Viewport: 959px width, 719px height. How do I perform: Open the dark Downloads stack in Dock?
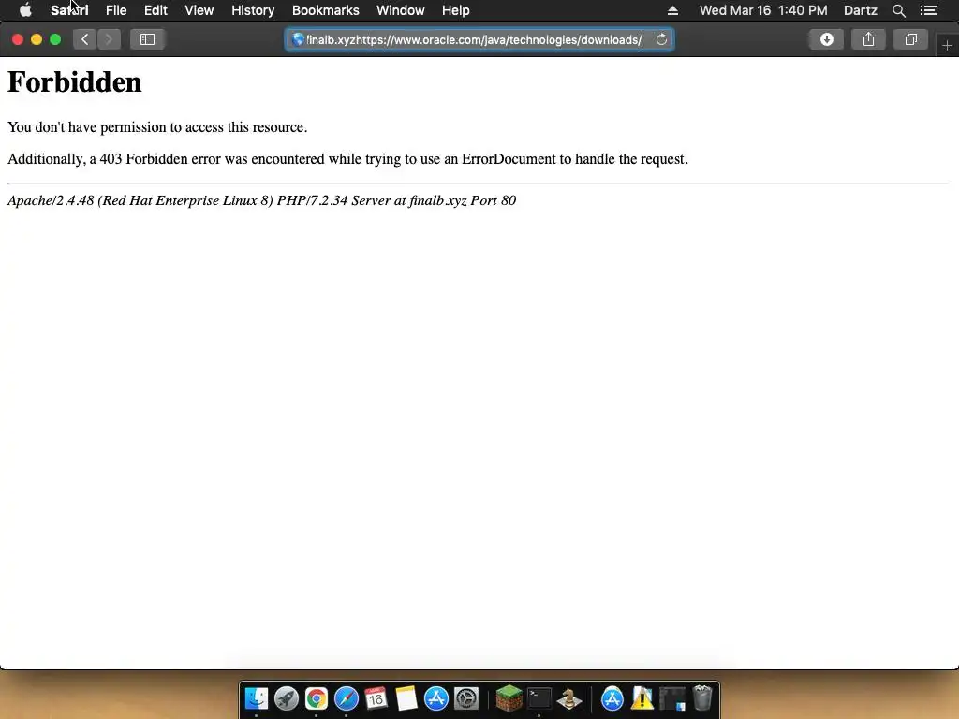pyautogui.click(x=672, y=698)
